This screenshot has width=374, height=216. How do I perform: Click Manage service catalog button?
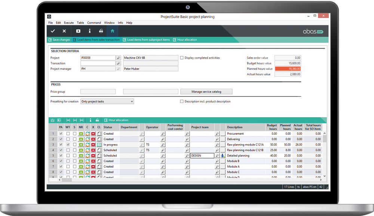[x=206, y=92]
